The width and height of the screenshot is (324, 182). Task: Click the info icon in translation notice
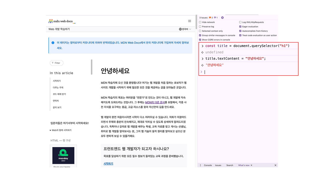(x=53, y=43)
